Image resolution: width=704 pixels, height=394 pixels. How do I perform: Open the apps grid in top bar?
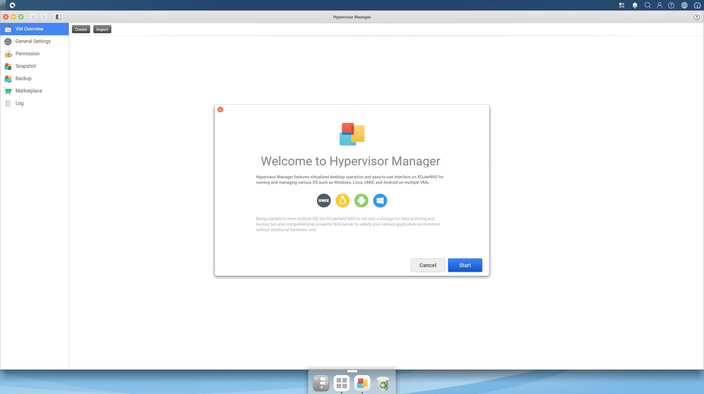(622, 6)
